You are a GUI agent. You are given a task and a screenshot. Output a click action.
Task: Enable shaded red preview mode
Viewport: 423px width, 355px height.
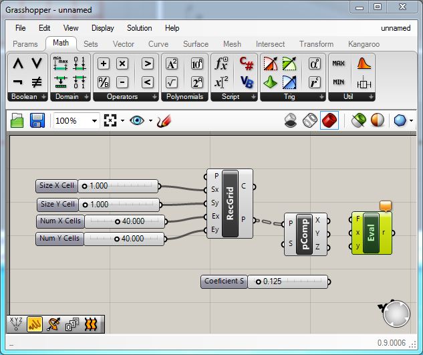click(x=329, y=120)
